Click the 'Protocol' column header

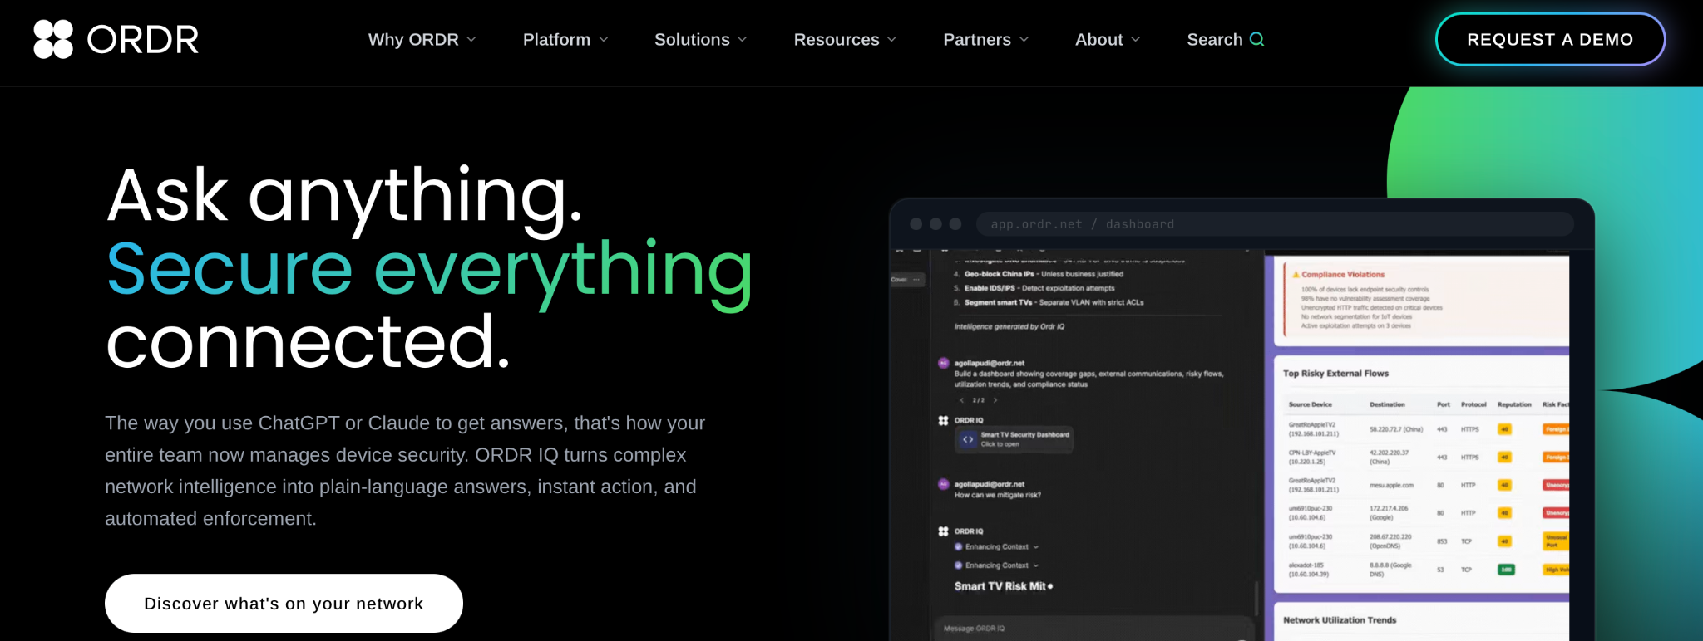pos(1473,404)
